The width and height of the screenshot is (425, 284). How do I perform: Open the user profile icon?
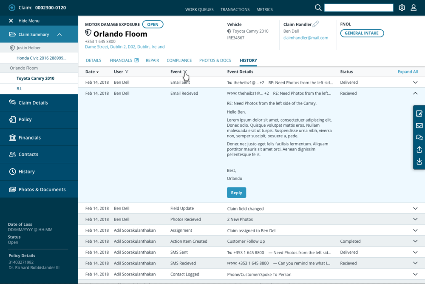point(414,8)
